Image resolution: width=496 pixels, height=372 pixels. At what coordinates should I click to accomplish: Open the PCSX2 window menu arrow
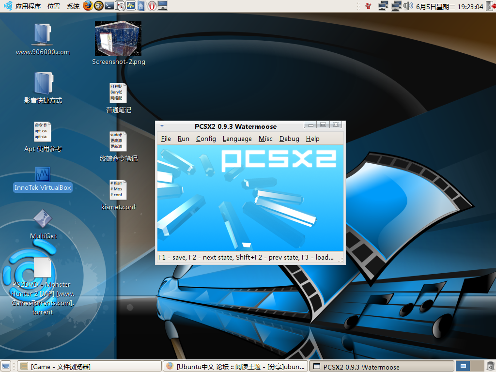162,126
